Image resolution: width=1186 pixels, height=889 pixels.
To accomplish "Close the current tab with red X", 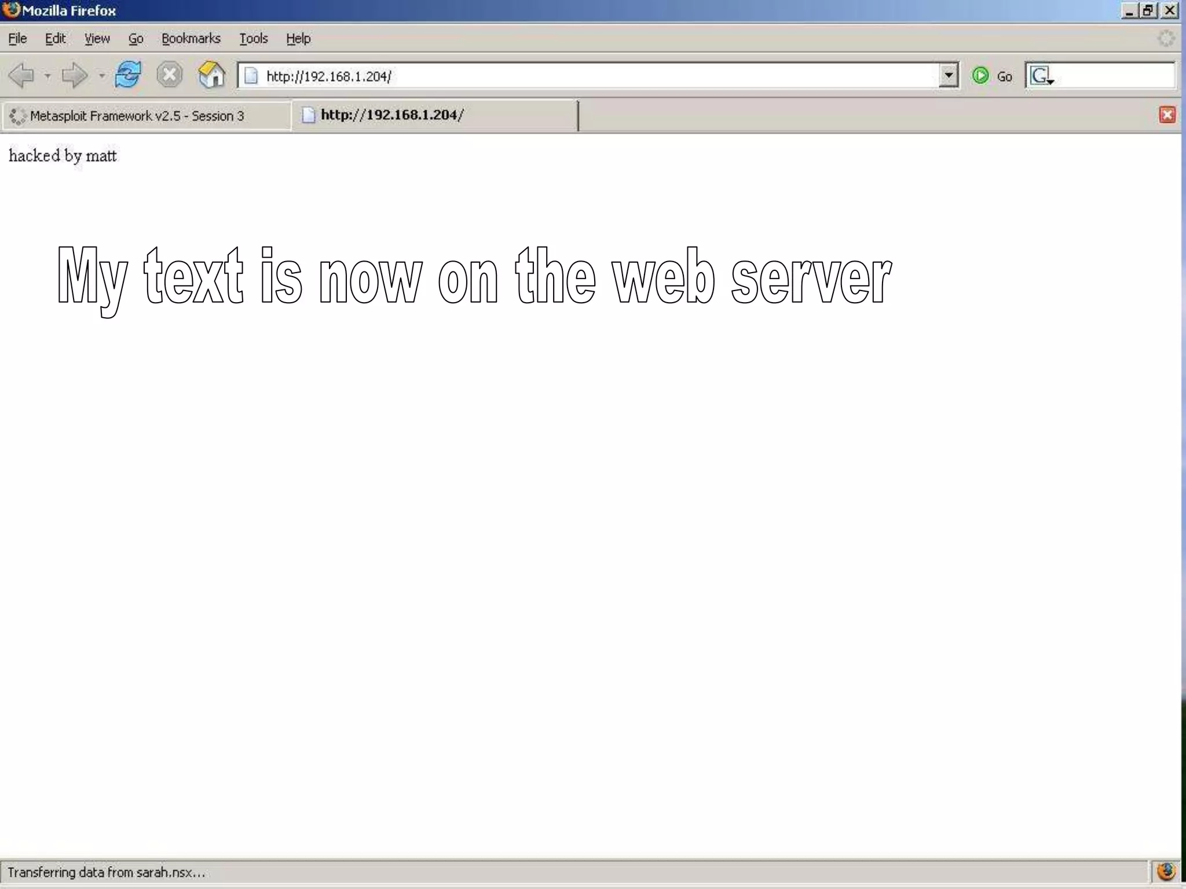I will click(x=1167, y=115).
